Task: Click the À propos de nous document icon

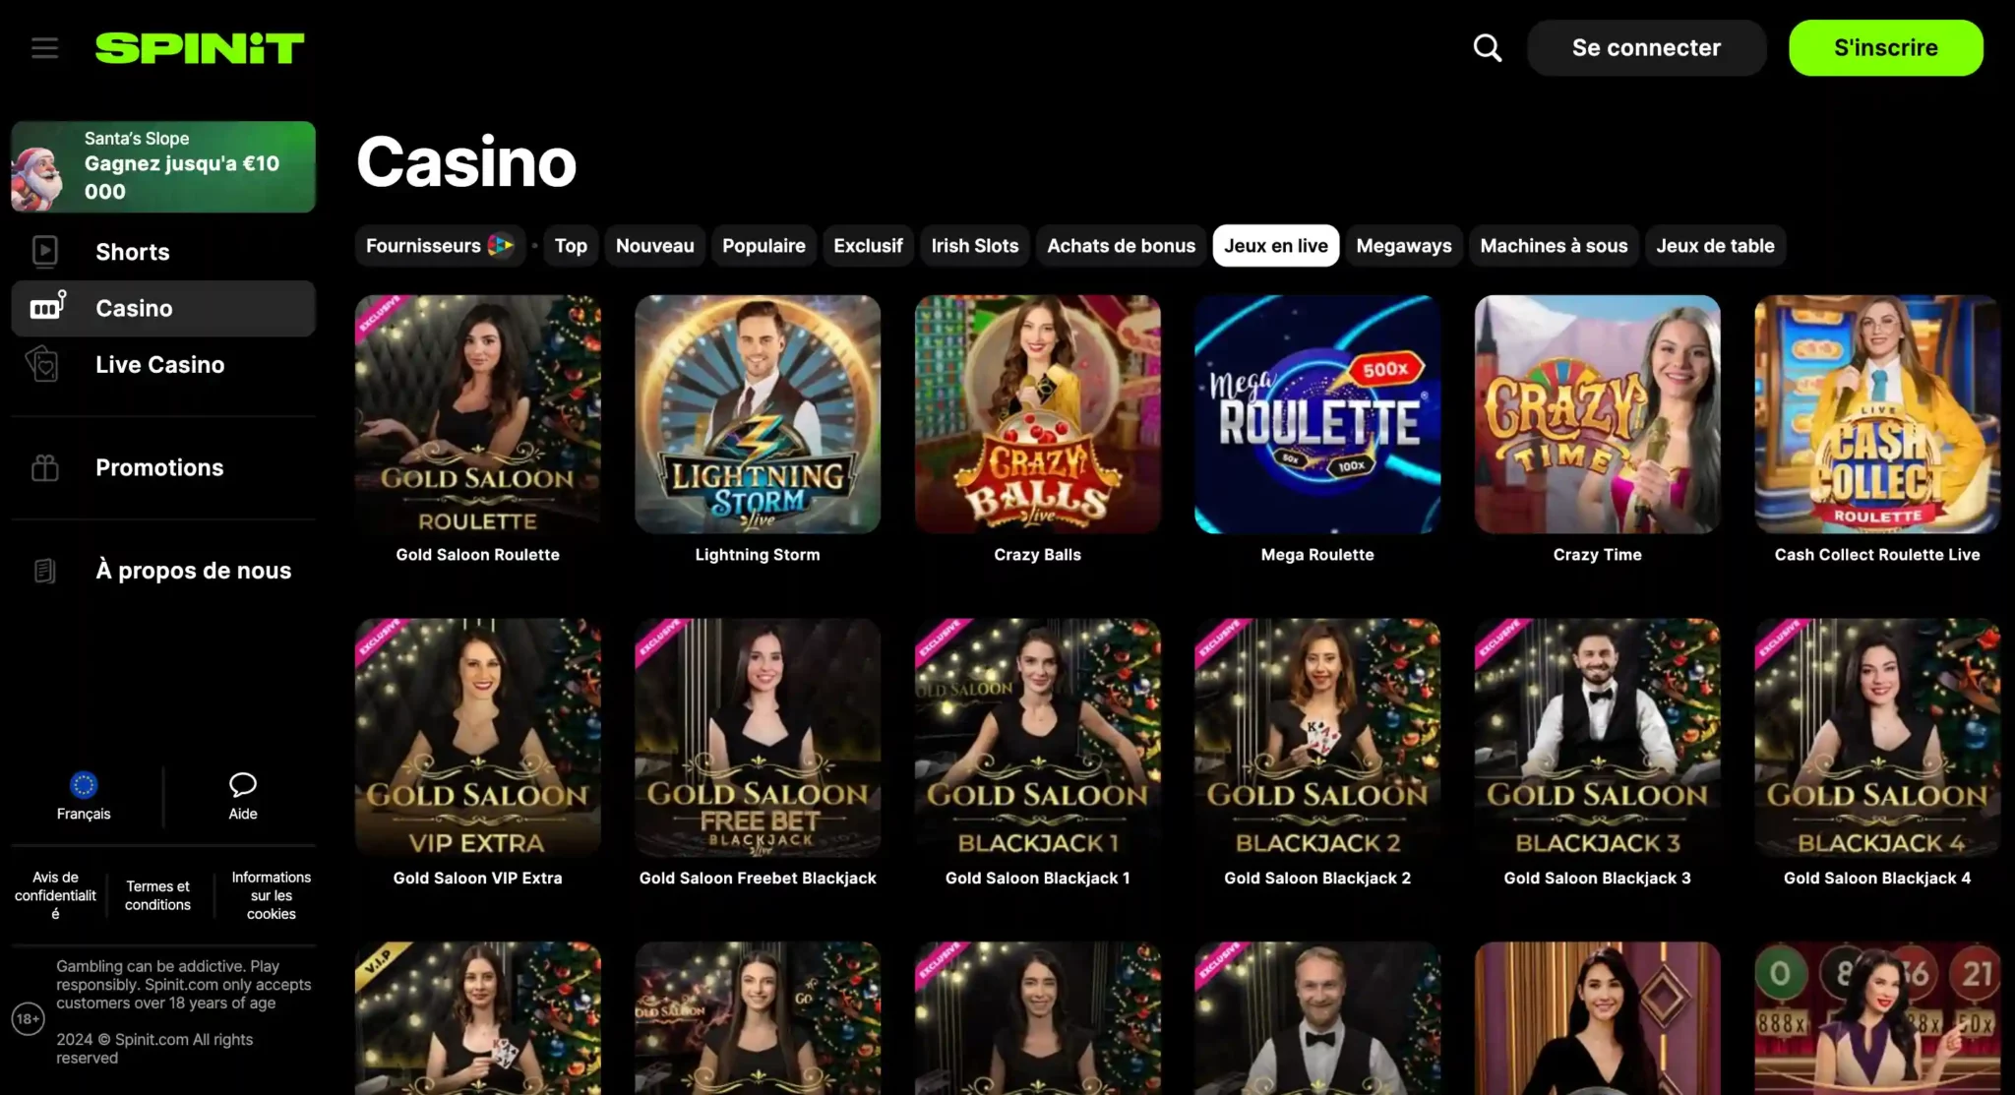Action: click(x=44, y=571)
